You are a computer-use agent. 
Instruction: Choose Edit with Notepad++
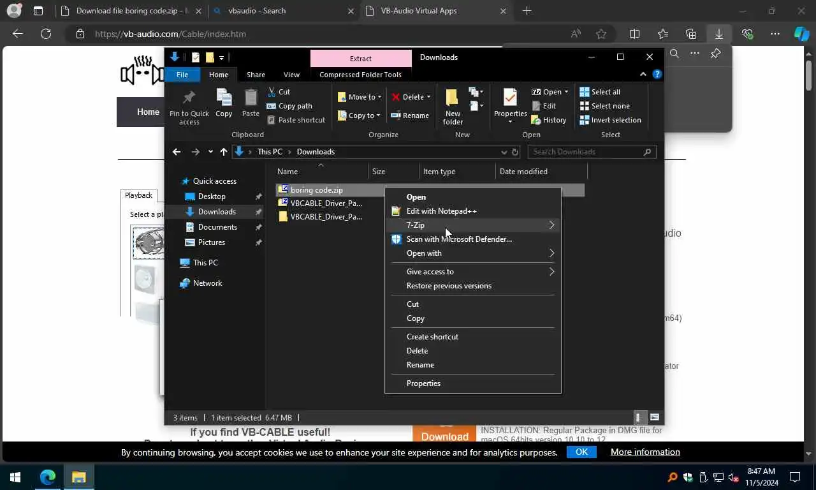tap(473, 211)
